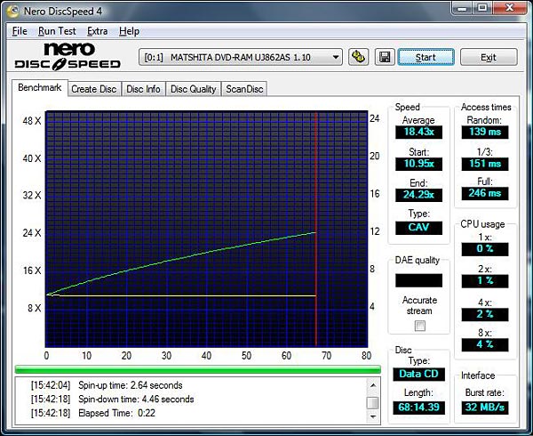Open the Extra menu
533x436 pixels.
point(97,31)
